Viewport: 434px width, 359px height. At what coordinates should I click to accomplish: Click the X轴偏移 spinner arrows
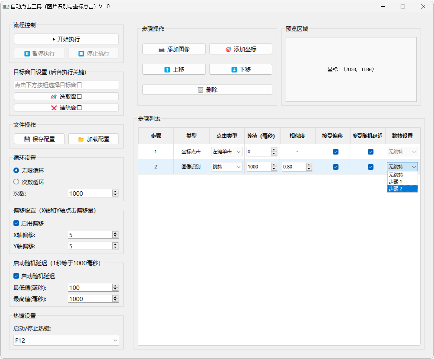(x=115, y=235)
